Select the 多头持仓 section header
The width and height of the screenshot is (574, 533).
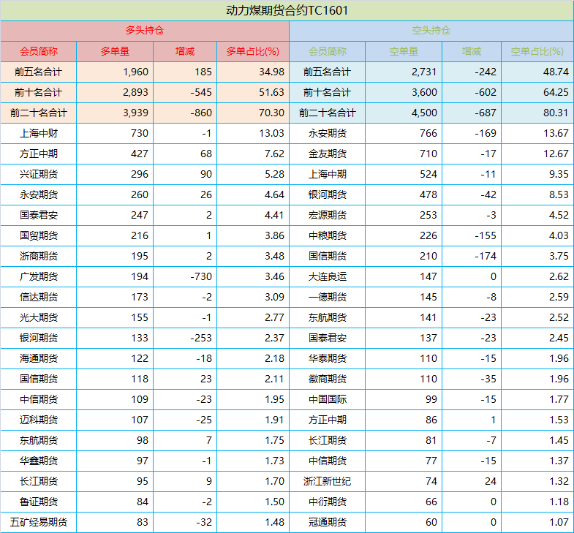pyautogui.click(x=145, y=31)
